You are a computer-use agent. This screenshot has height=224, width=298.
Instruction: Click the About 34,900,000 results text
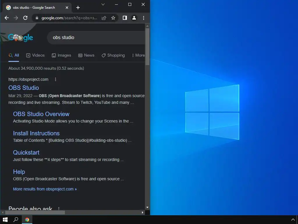(46, 68)
